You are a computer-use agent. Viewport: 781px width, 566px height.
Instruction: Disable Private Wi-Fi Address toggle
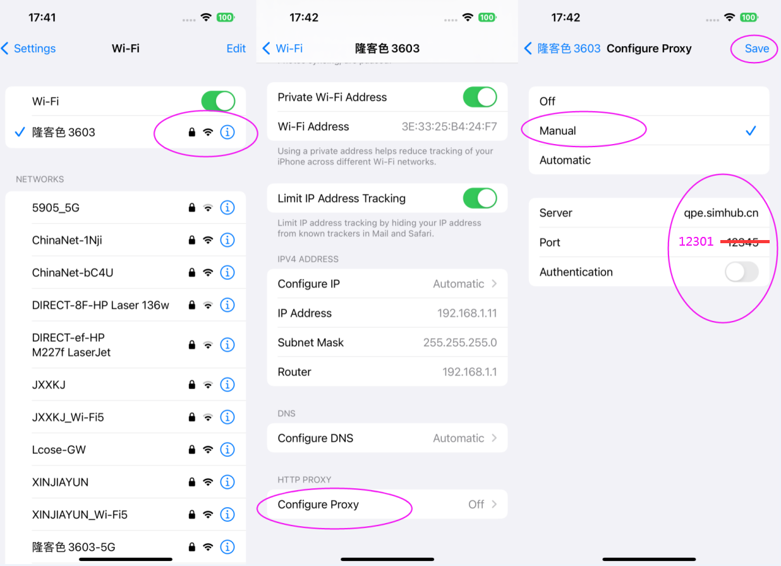click(x=480, y=97)
